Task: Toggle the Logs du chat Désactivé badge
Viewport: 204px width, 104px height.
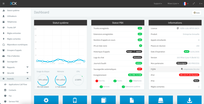Action: pos(137,57)
